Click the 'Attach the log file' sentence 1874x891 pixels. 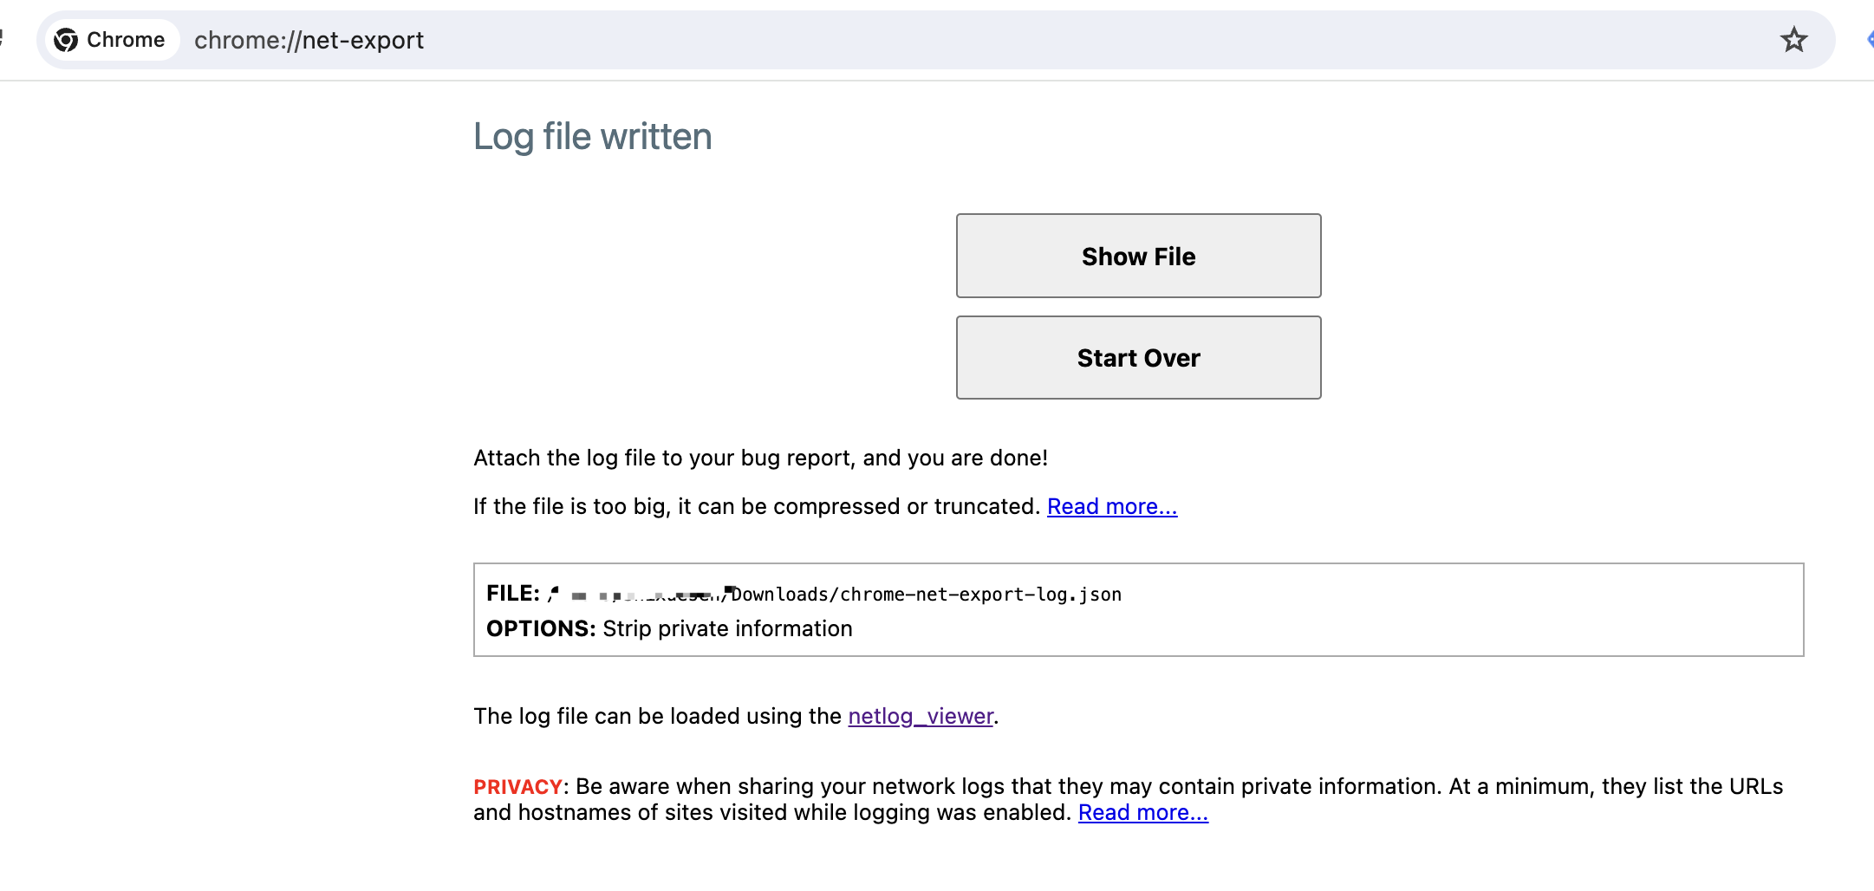point(760,458)
